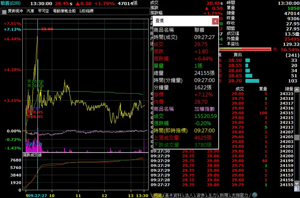Viewport: 300px width, 198px height.
Task: Switch to the 明細 tab
Action: tap(157, 195)
